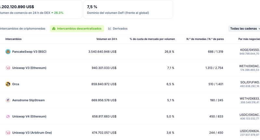This screenshot has height=140, width=260.
Task: Click the Uniswap V4 Ethereum logo icon
Action: [x=8, y=116]
